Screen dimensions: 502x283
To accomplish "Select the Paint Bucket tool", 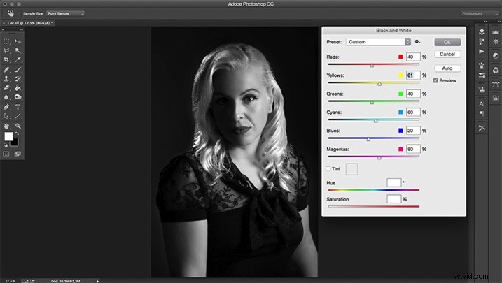I will [x=18, y=88].
